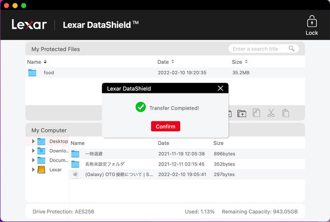Screen dimensions: 330x222
Task: Expand the Downloads tree node
Action: click(33, 150)
